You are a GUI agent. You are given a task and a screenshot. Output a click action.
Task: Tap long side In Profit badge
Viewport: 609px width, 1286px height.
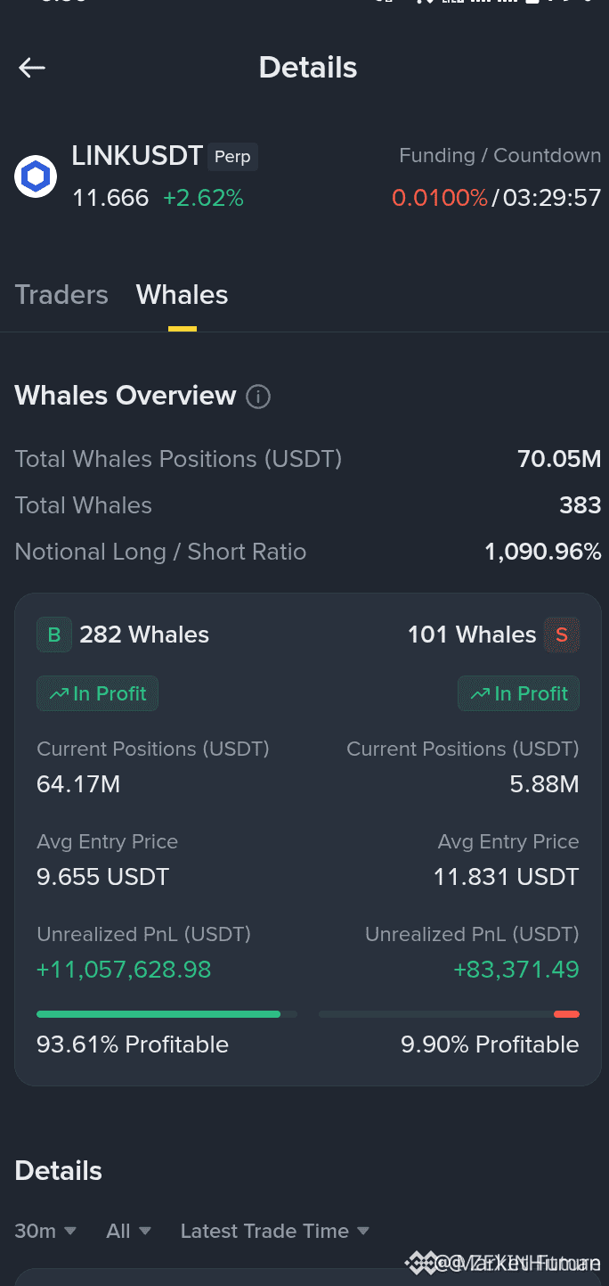(97, 693)
